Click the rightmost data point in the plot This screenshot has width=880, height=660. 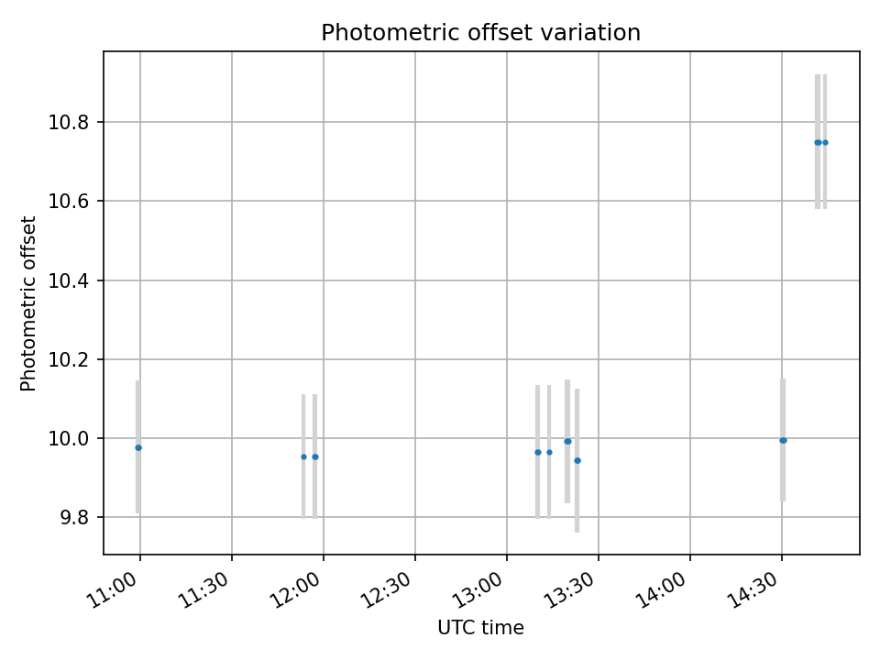click(825, 143)
